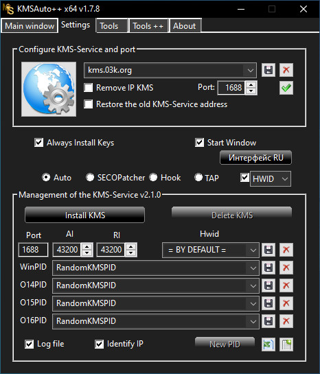Viewport: 320px width, 374px height.
Task: Save the O15PID value
Action: pos(268,303)
